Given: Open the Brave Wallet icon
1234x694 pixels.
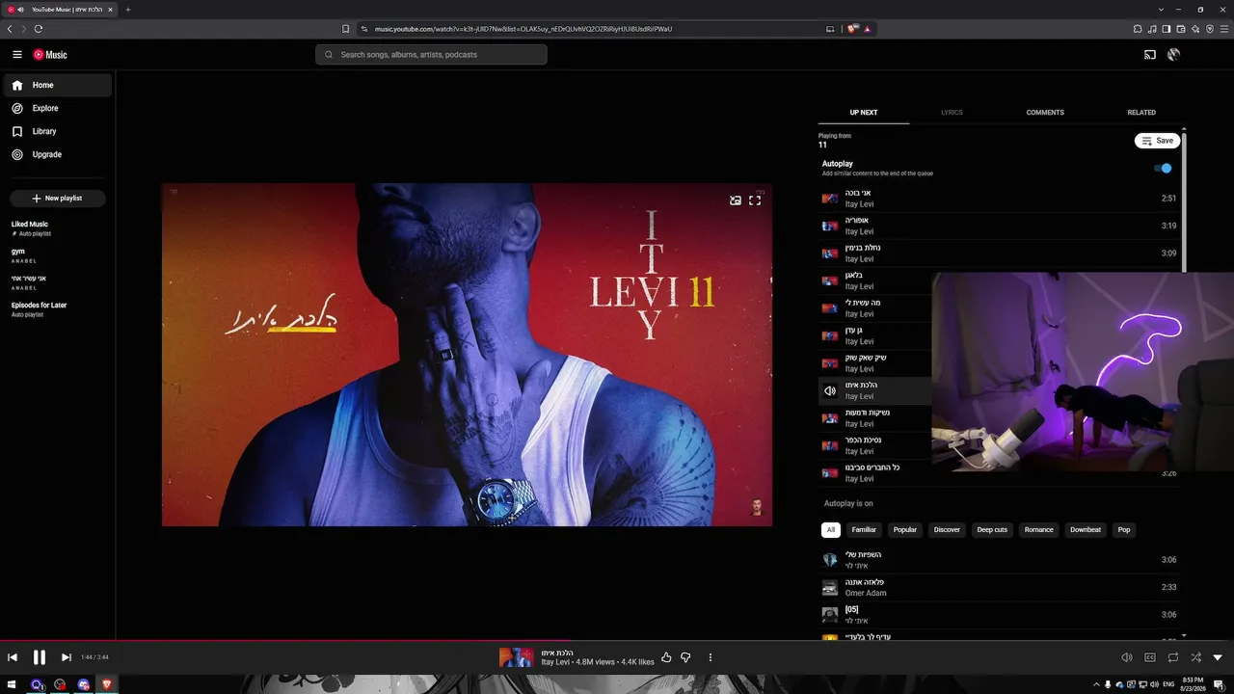Looking at the screenshot, I should pyautogui.click(x=1181, y=29).
